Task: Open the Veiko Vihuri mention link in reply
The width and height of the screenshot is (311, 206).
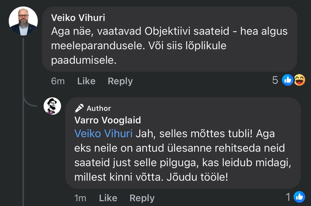Action: click(103, 134)
